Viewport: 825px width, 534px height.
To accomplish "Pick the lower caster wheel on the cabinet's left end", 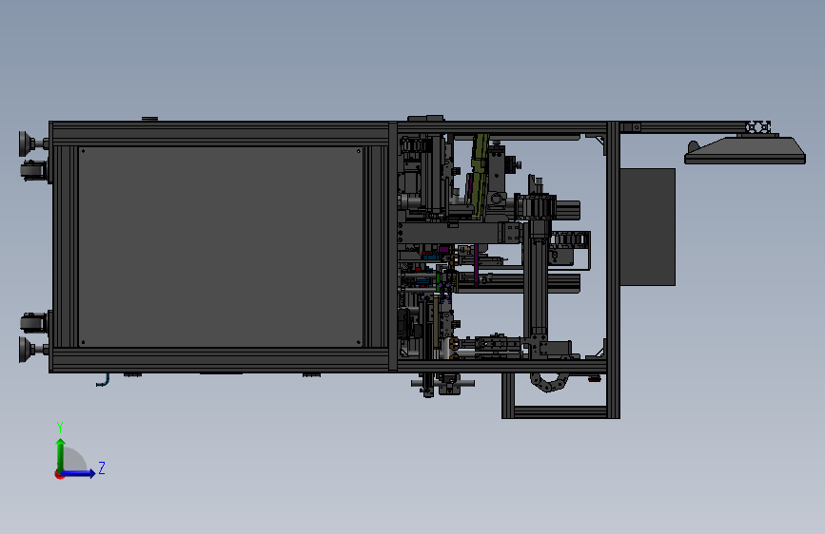I will click(x=34, y=322).
